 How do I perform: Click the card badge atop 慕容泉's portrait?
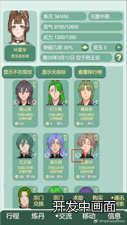[96, 85]
